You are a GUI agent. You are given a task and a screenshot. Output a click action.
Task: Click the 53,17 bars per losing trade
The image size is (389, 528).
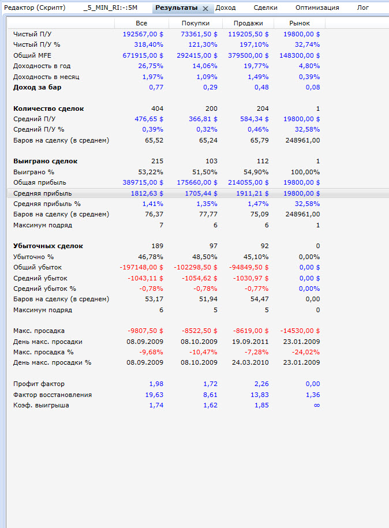(x=154, y=299)
